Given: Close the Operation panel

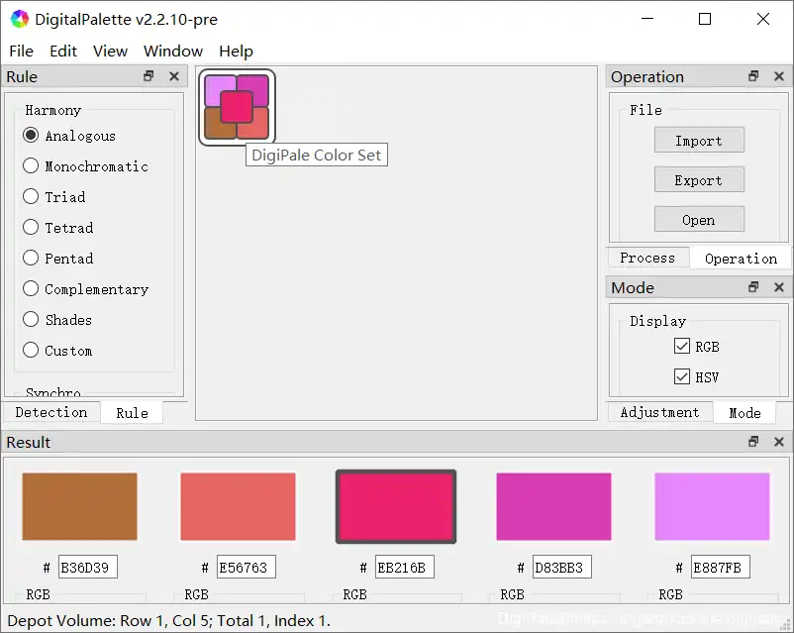Looking at the screenshot, I should (x=779, y=76).
